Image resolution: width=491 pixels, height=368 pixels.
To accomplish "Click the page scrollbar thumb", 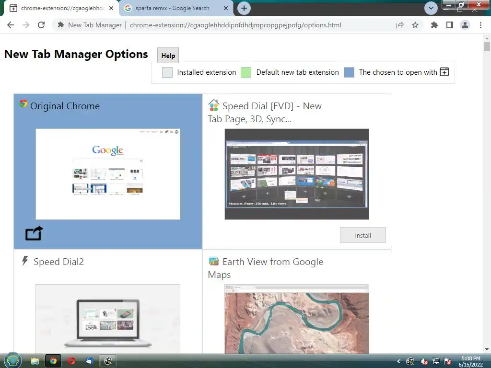I will (487, 46).
